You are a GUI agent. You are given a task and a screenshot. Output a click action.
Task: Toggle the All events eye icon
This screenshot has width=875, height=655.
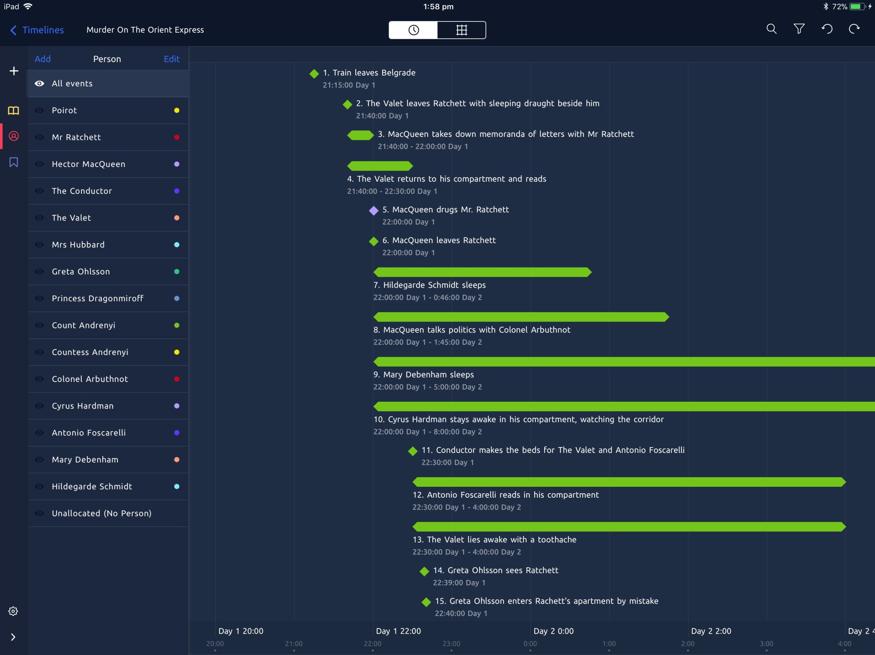pyautogui.click(x=39, y=84)
